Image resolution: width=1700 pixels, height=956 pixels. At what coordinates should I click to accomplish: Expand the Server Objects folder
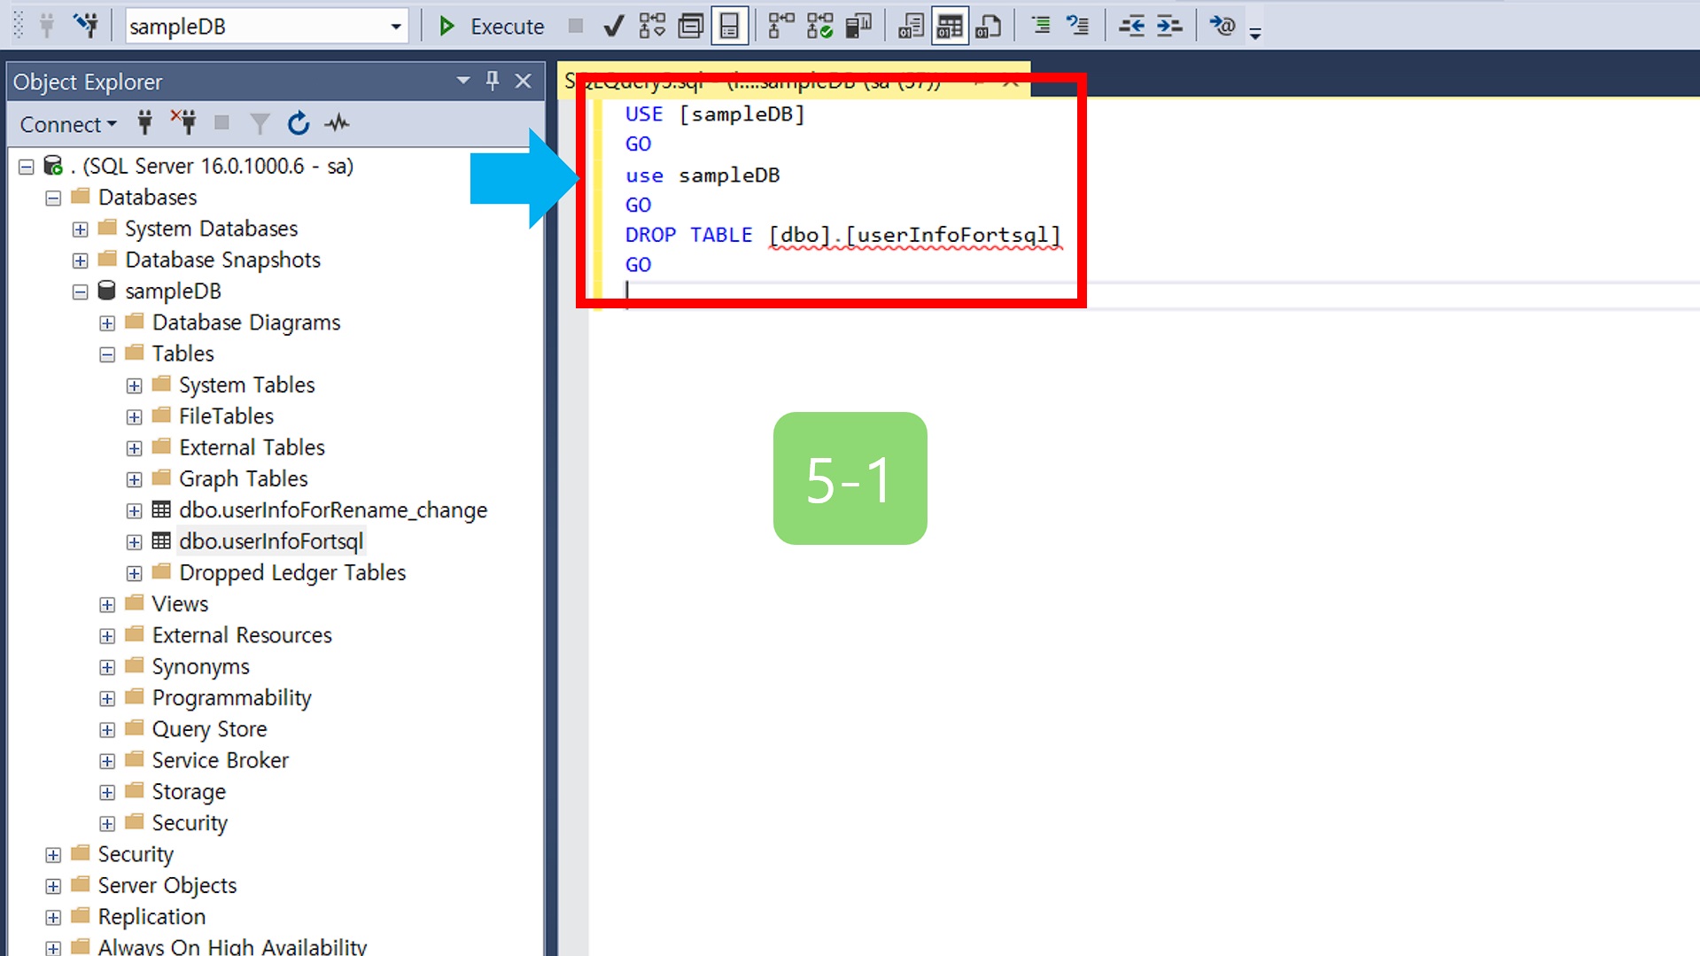click(x=53, y=887)
